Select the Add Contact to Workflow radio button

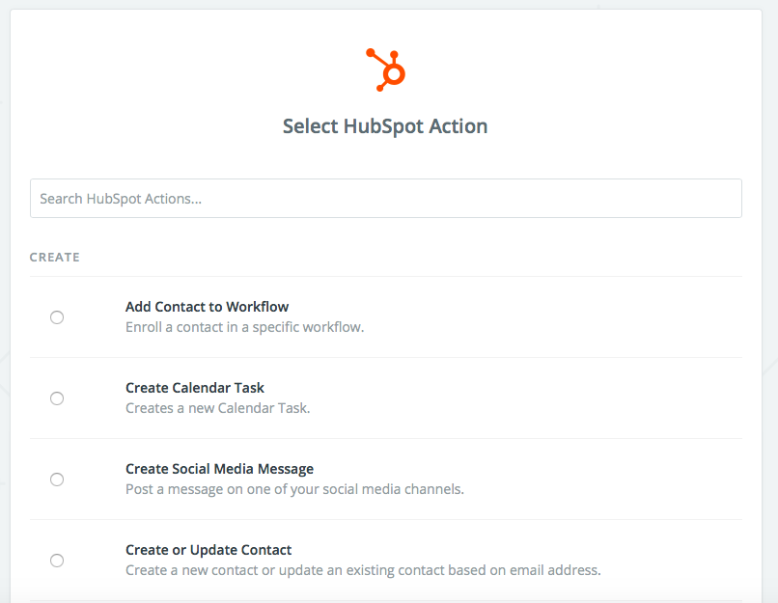point(57,317)
